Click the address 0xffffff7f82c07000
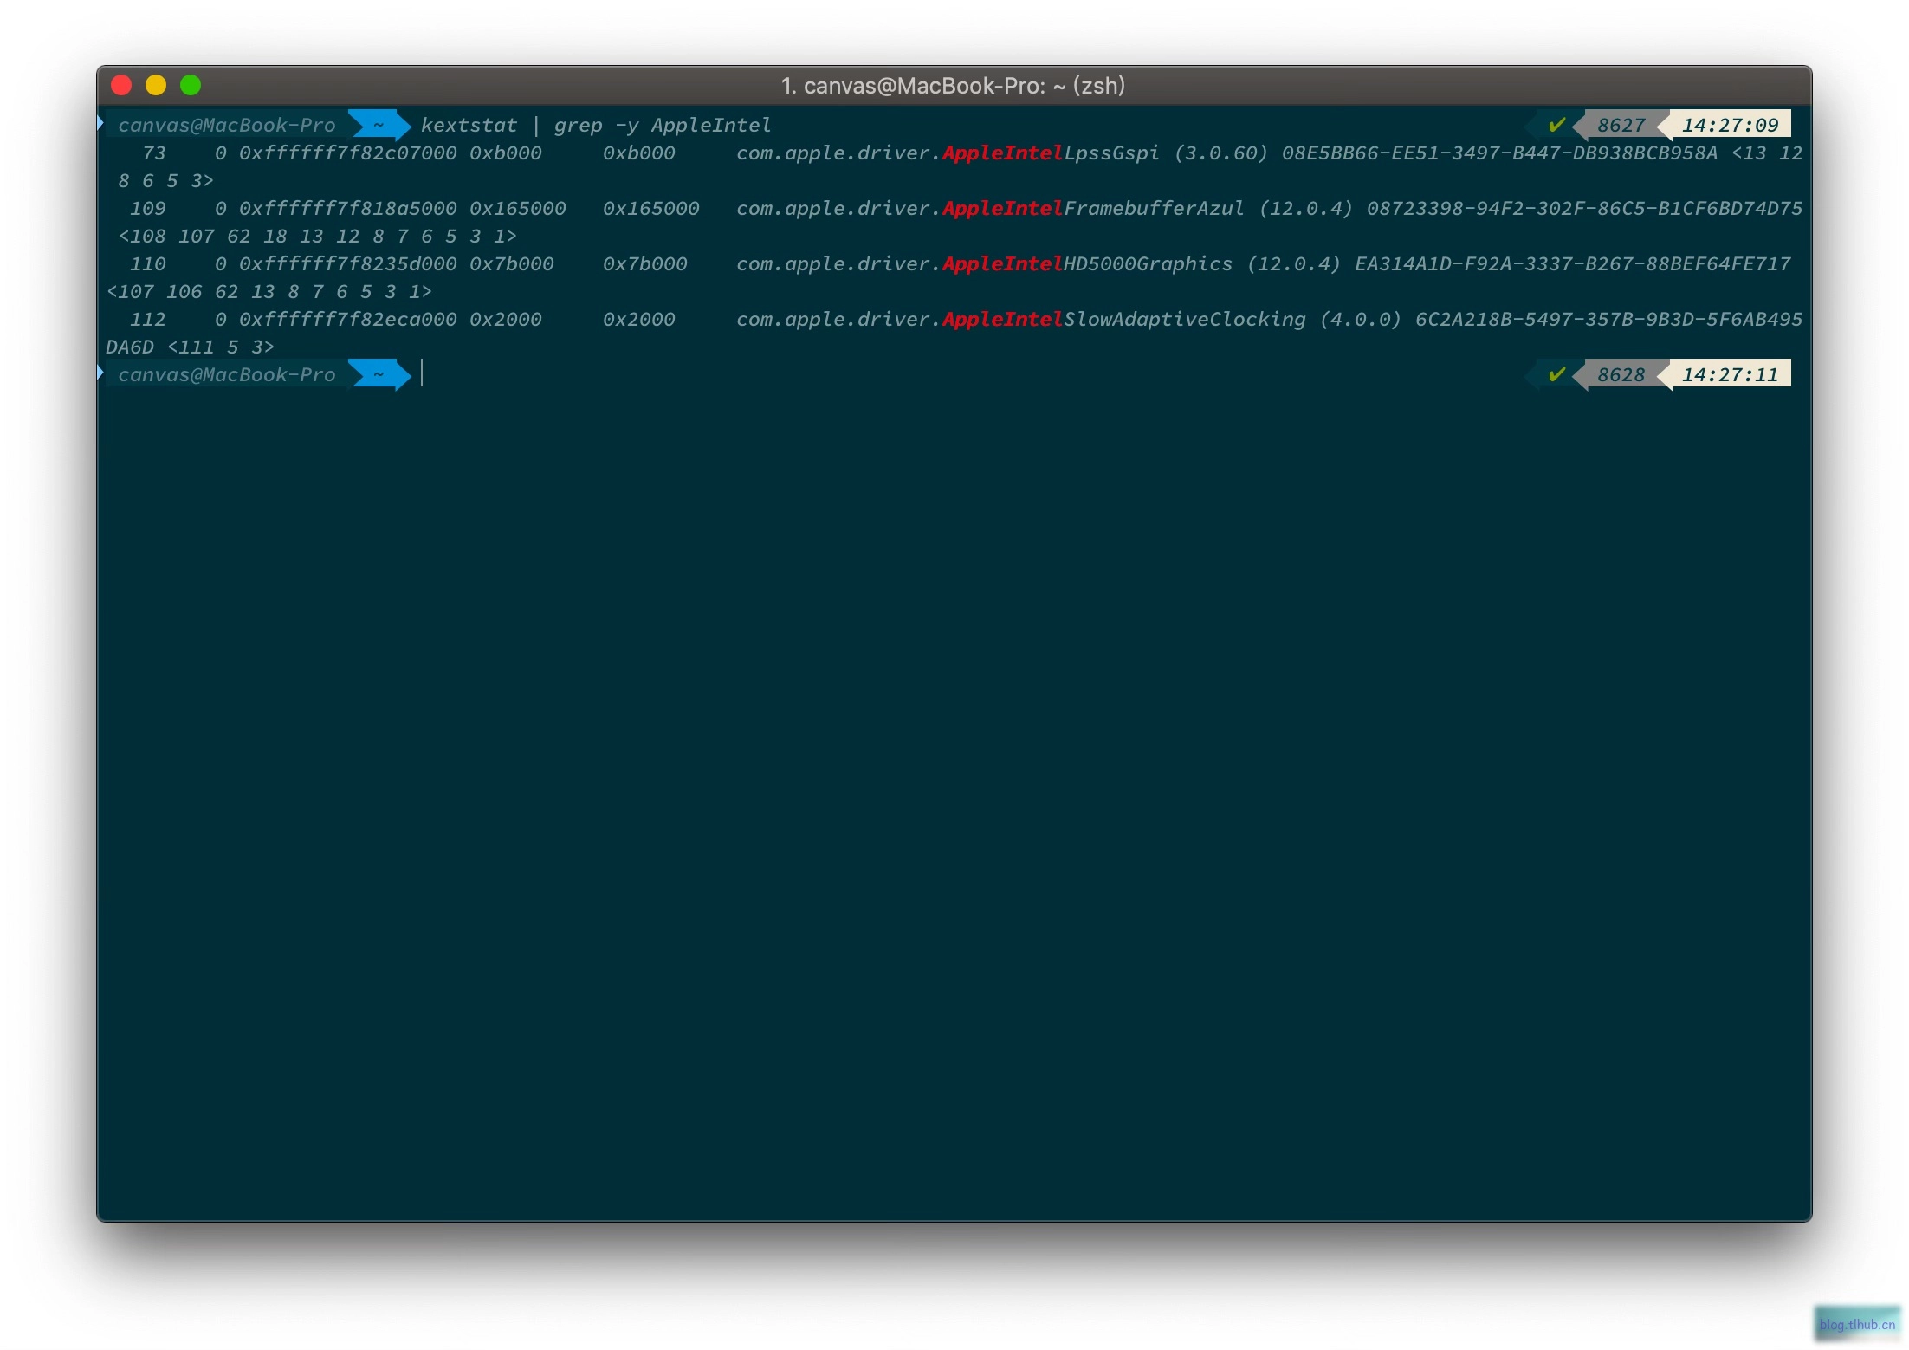 tap(347, 153)
